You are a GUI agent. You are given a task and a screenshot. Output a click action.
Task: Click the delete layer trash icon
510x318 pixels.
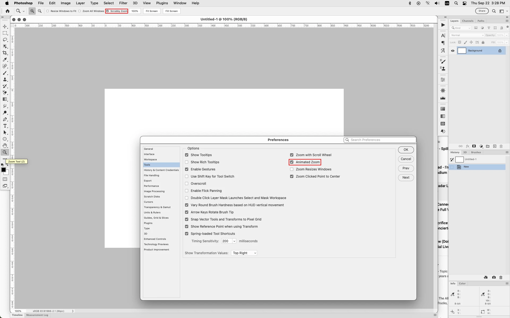click(501, 146)
